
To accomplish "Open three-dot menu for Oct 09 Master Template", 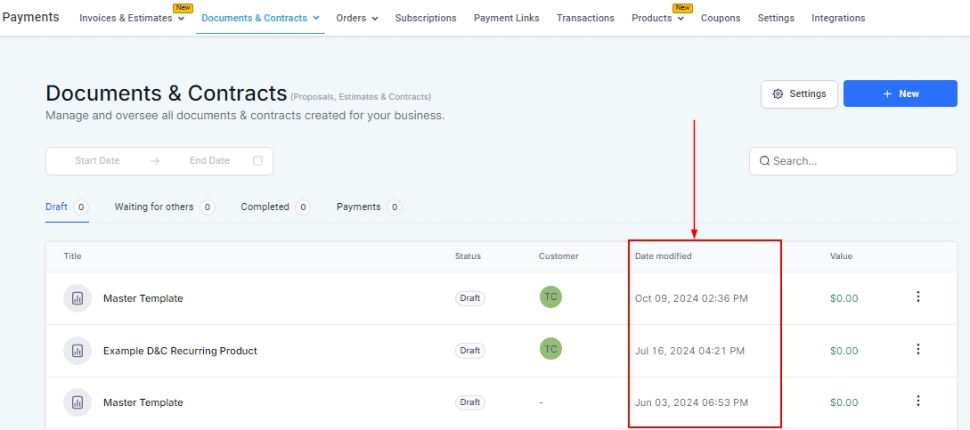I will [x=918, y=297].
